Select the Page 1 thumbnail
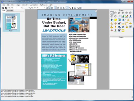The height and width of the screenshot is (101, 134). [x=11, y=22]
